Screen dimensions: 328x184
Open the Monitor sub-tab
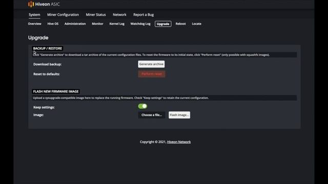coord(97,24)
